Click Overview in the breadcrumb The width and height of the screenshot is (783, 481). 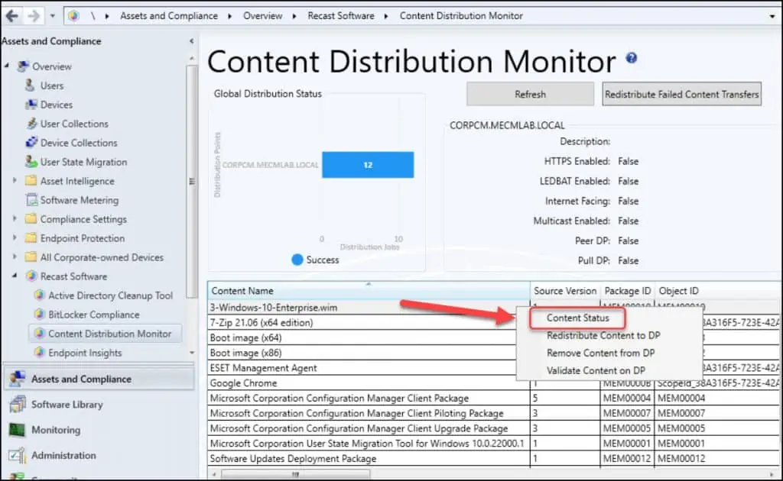pyautogui.click(x=263, y=16)
